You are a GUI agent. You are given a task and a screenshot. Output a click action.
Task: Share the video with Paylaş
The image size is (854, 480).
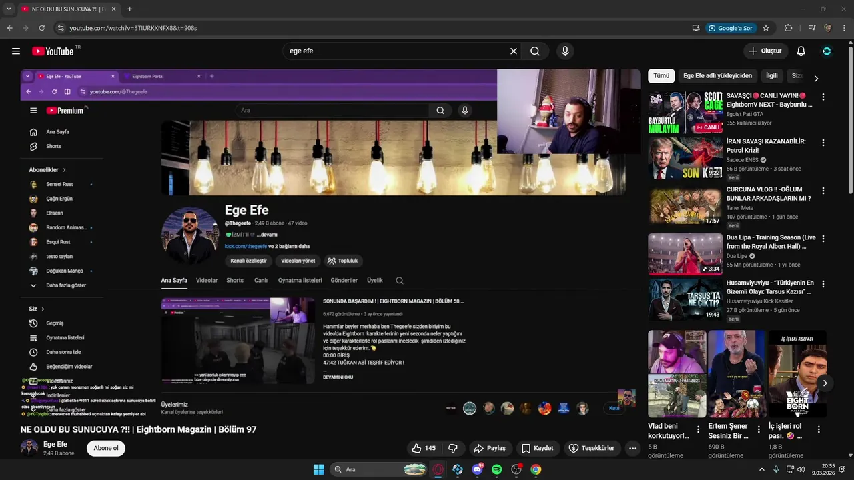[490, 448]
